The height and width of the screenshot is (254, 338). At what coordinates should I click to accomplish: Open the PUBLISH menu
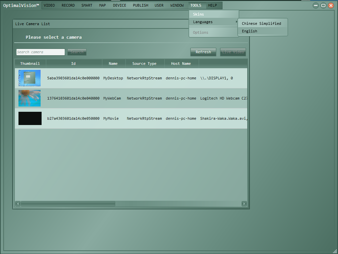140,5
